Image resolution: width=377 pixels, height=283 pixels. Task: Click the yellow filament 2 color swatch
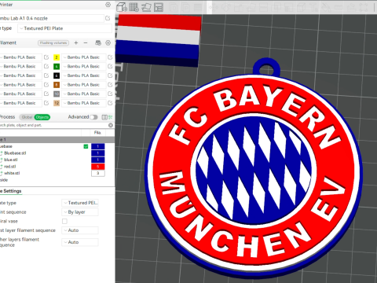click(x=57, y=57)
